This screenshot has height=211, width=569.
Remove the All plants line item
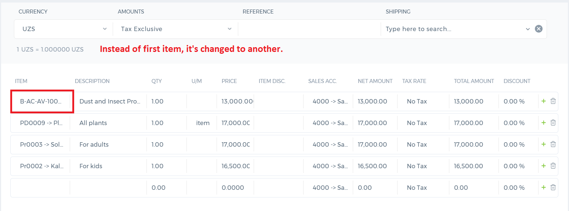point(553,123)
